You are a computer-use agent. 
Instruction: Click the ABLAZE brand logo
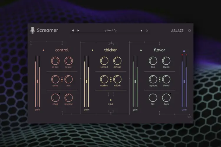point(177,31)
